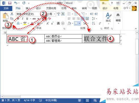Open the 段落 dialog launcher
Image resolution: width=139 pixels, height=103 pixels.
101,29
